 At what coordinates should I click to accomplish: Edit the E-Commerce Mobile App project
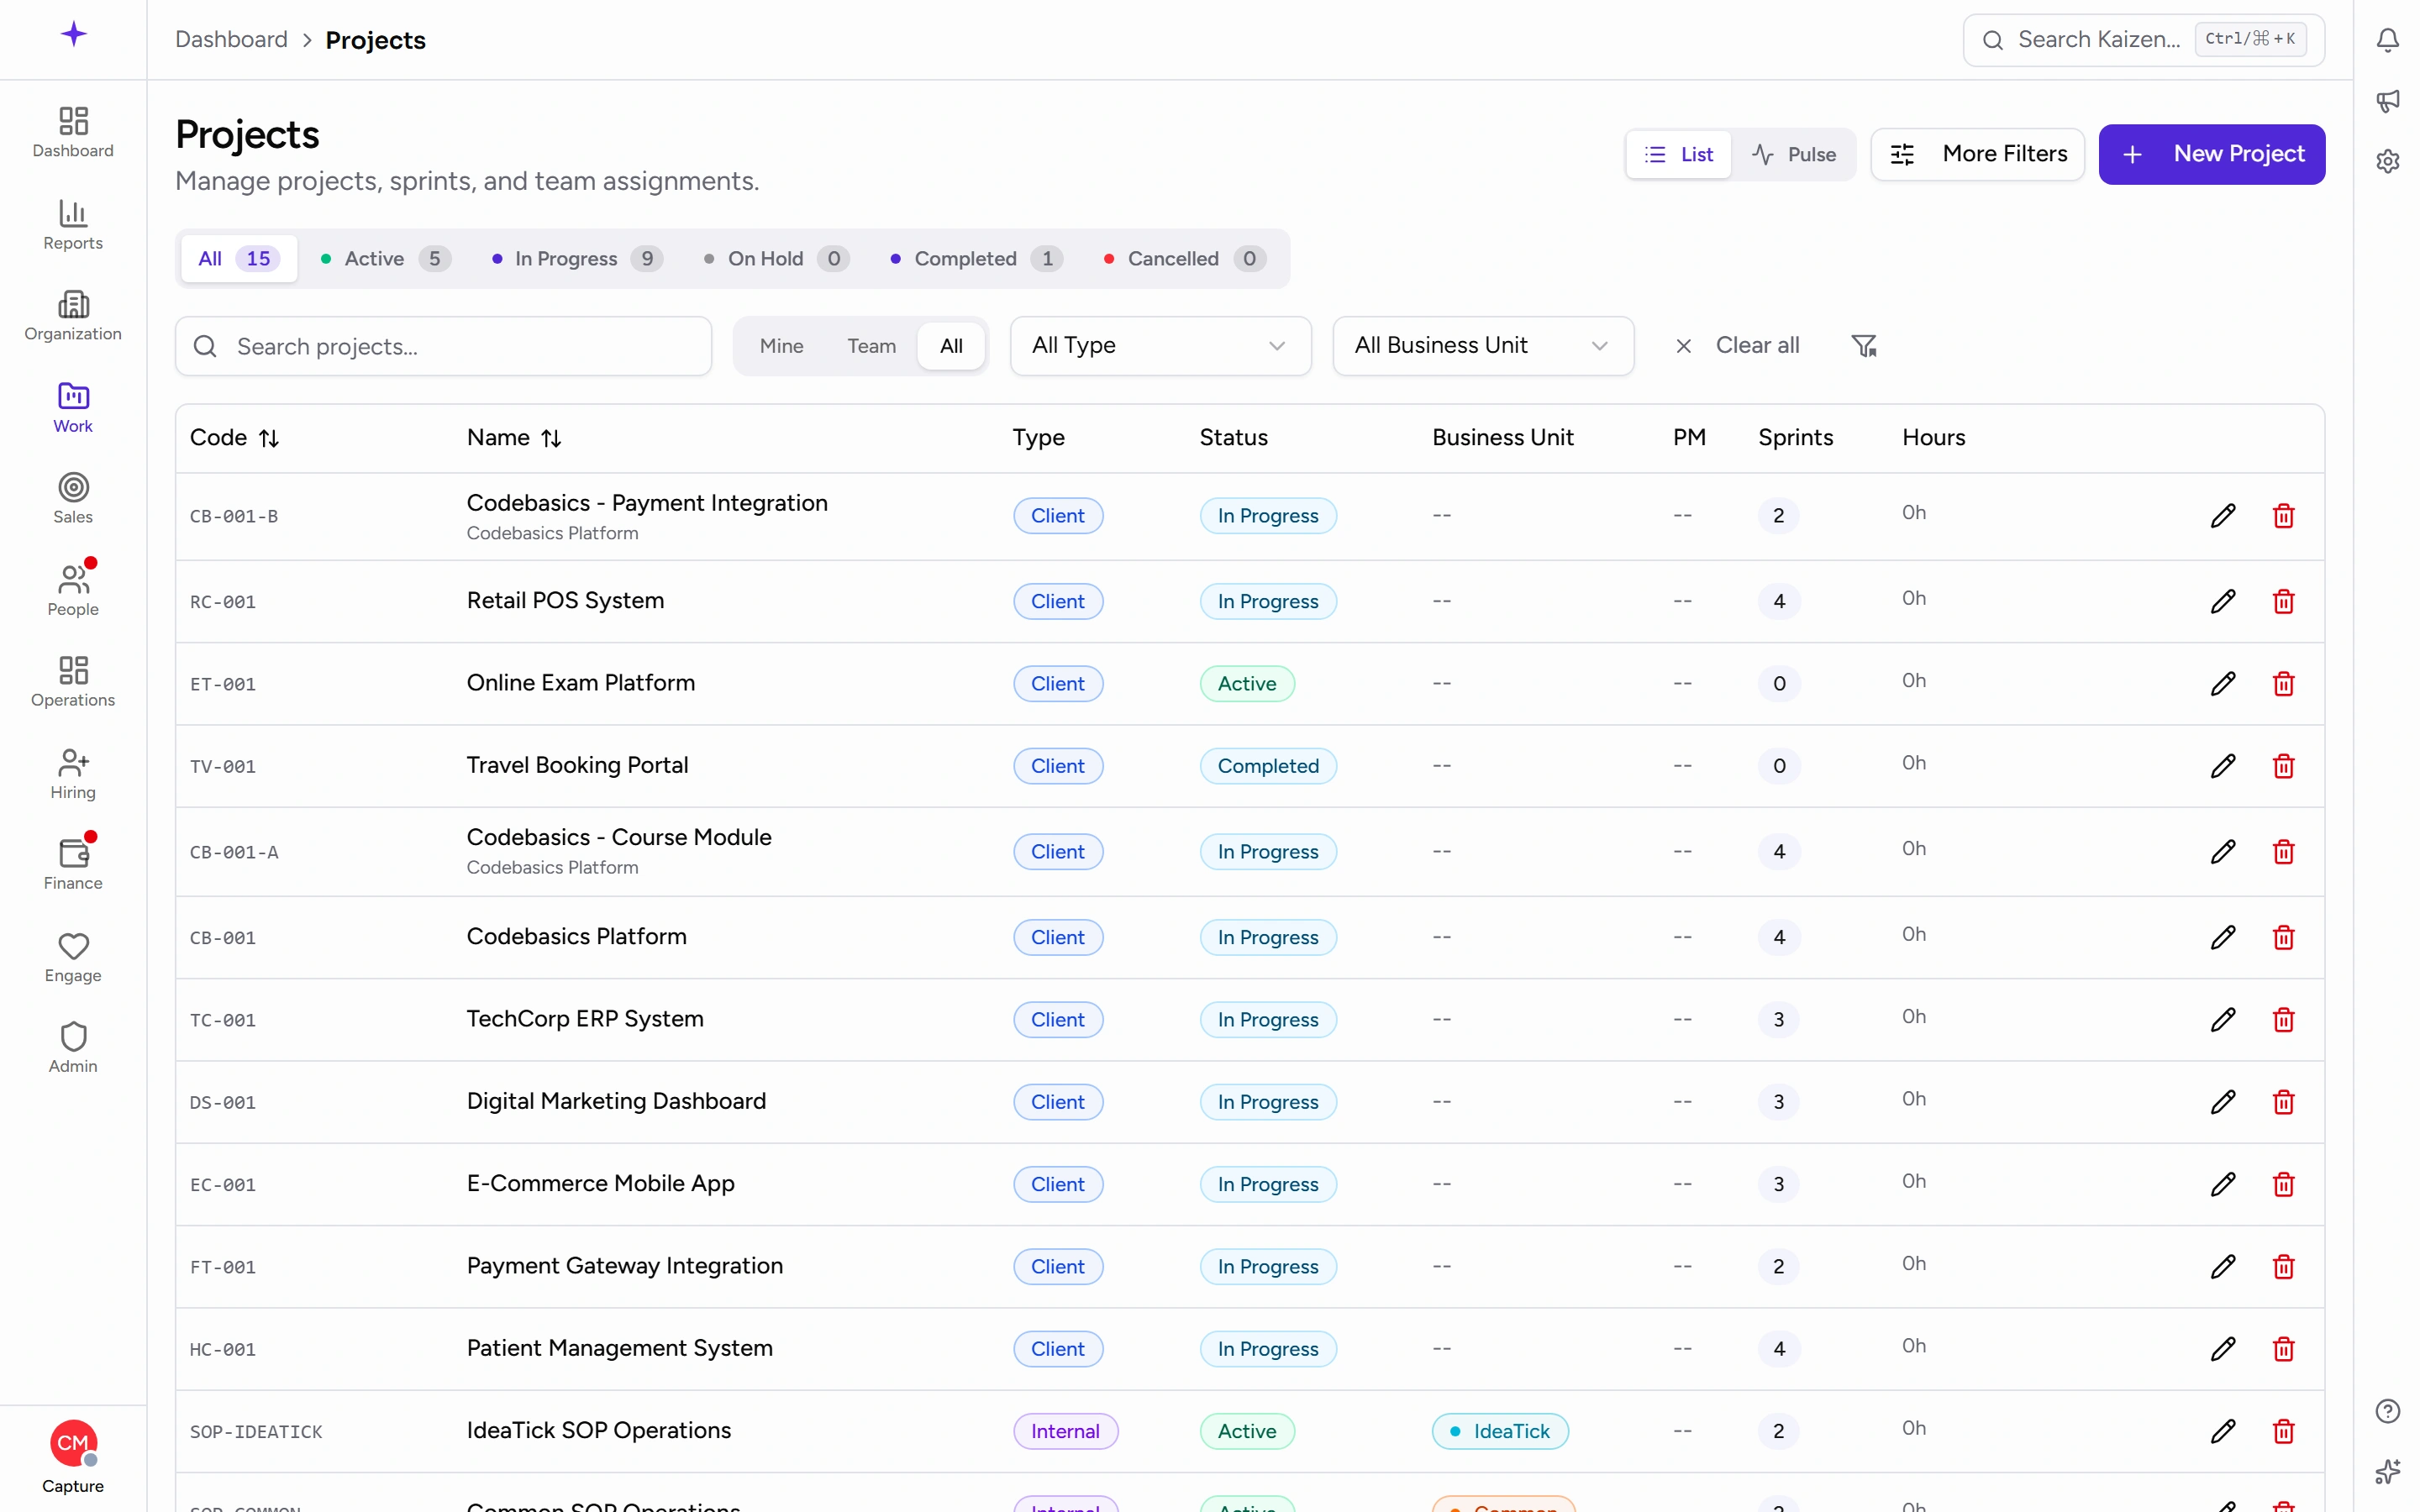2222,1184
